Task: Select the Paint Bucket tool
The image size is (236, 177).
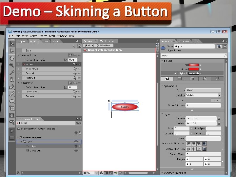Action: [x=12, y=79]
